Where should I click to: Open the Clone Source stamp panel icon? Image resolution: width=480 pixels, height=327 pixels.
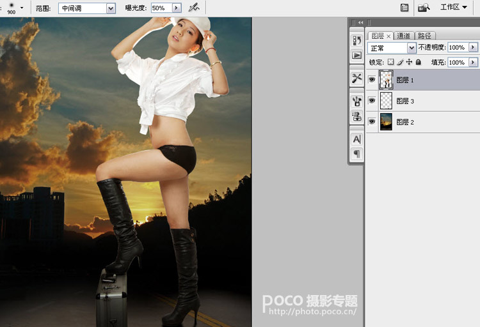tap(356, 116)
